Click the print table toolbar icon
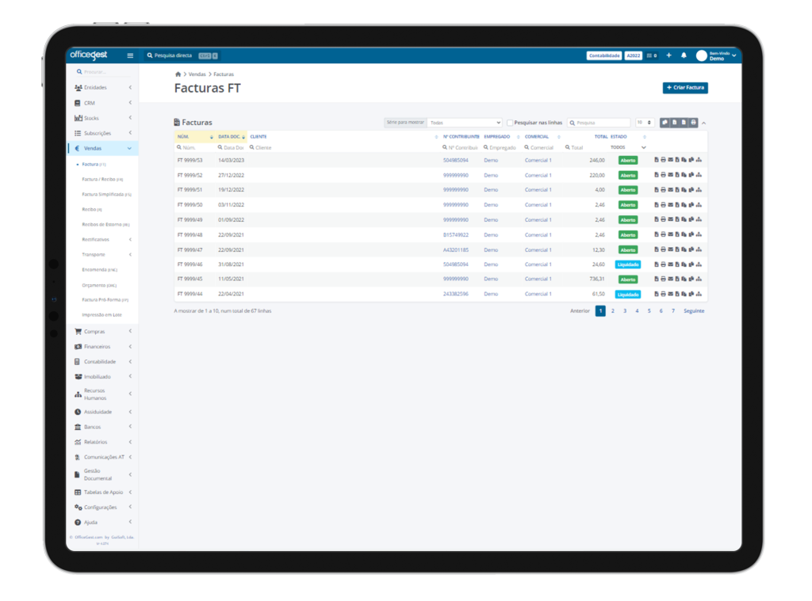The width and height of the screenshot is (812, 601). (693, 123)
